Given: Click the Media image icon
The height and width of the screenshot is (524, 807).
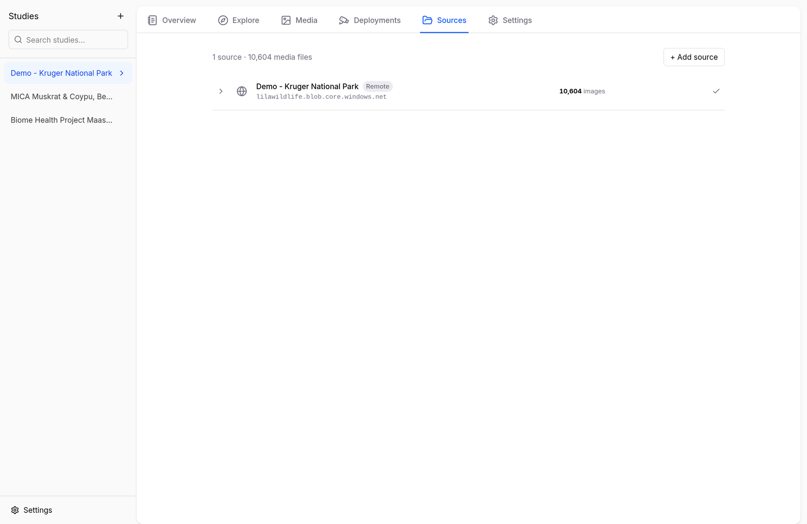Looking at the screenshot, I should (x=286, y=20).
